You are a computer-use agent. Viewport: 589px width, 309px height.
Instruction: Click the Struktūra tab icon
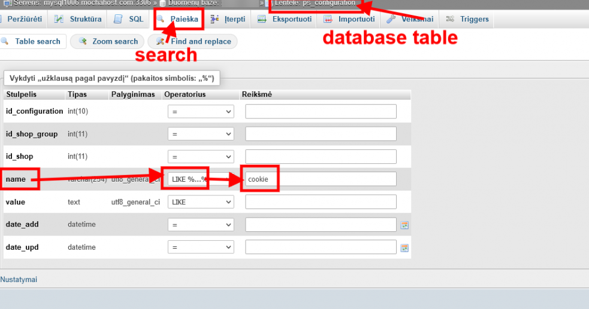[59, 19]
